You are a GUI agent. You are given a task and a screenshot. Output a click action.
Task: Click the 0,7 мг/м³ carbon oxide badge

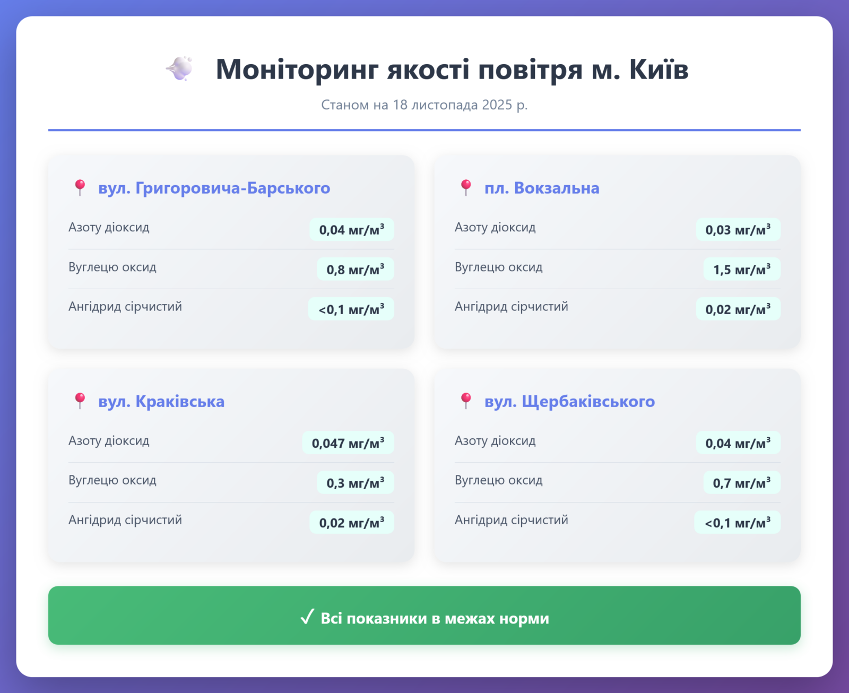pos(741,483)
